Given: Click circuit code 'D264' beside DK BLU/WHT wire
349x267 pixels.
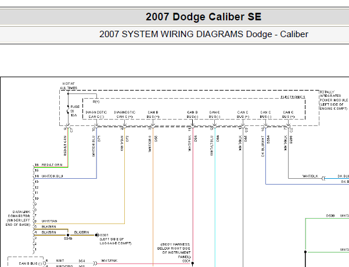Looking at the screenshot, I should click(268, 139).
